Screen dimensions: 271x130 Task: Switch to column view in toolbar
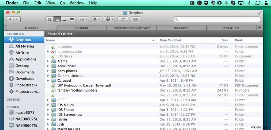(65, 19)
